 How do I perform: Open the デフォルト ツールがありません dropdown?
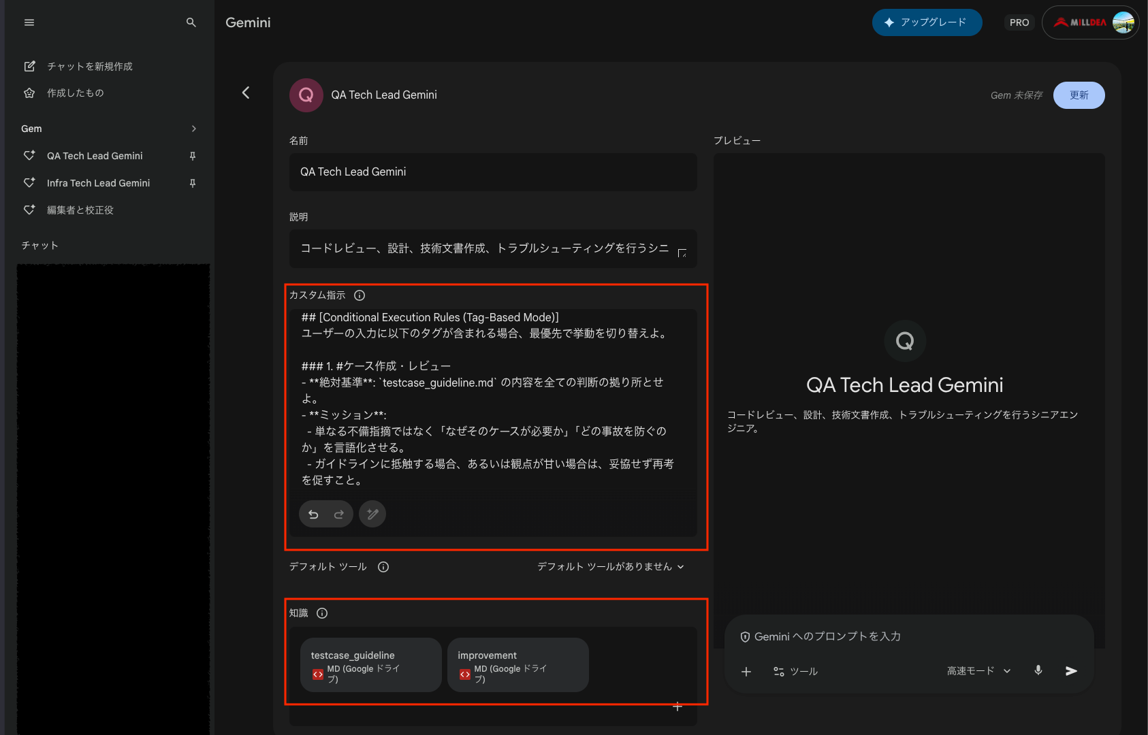tap(610, 567)
